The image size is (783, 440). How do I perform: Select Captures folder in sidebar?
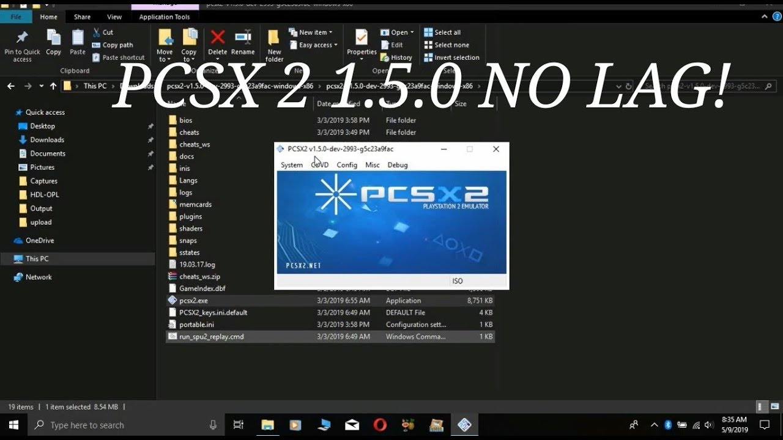coord(43,181)
